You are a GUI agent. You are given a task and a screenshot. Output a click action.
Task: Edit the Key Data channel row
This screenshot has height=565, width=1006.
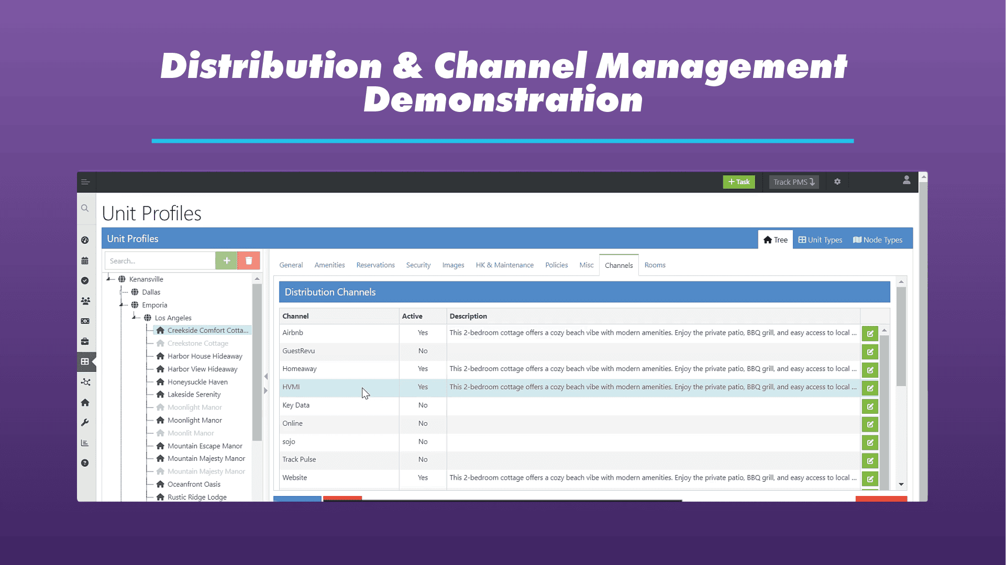pyautogui.click(x=870, y=406)
